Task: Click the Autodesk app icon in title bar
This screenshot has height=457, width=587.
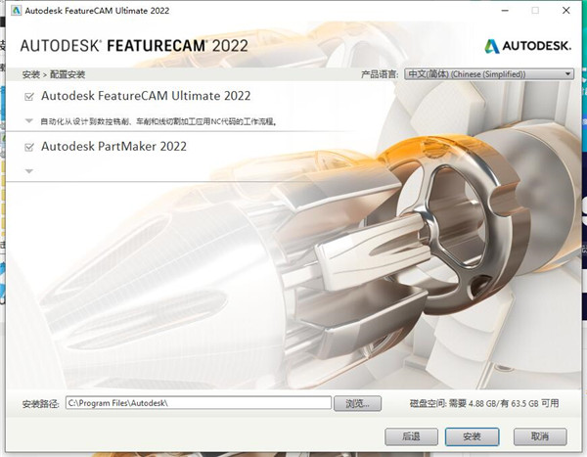Action: 16,11
